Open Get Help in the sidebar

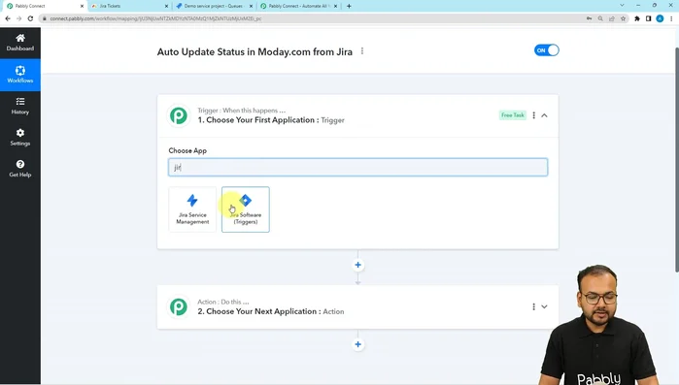coord(20,169)
